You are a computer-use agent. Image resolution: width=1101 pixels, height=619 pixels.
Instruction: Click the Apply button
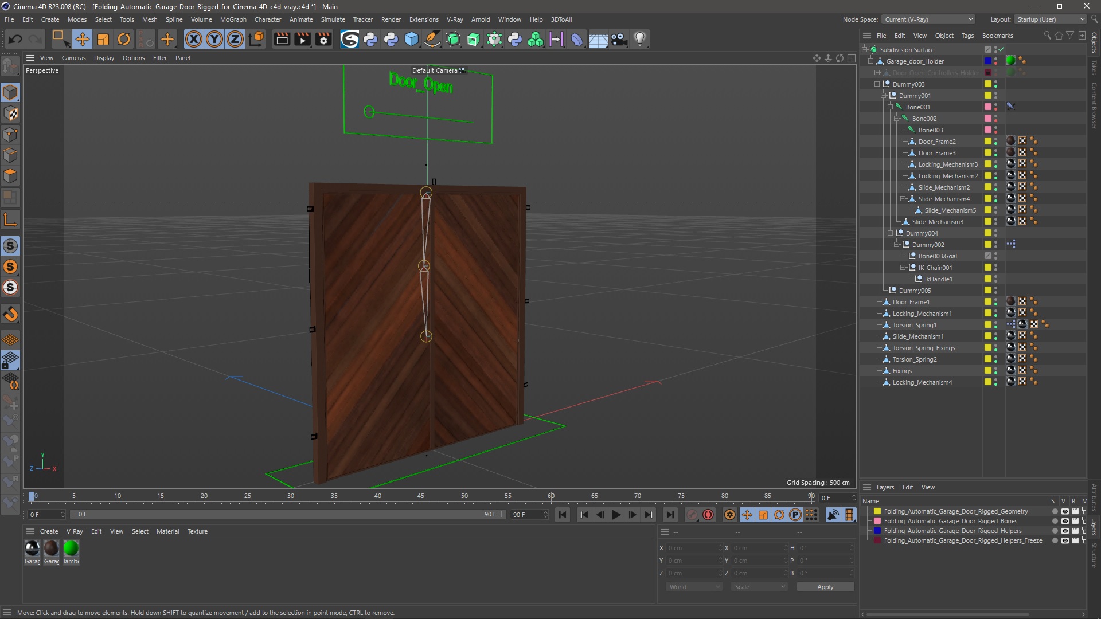825,587
